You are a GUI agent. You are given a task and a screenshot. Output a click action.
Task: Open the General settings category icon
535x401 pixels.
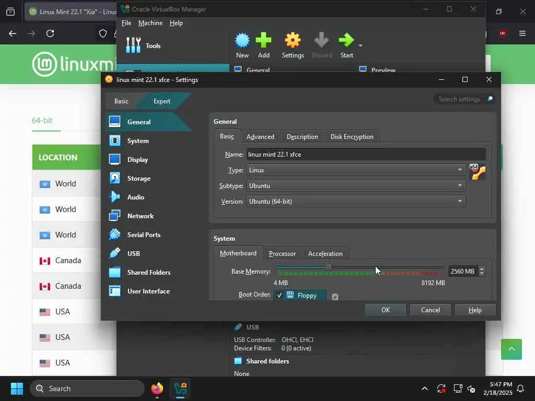[x=114, y=122]
